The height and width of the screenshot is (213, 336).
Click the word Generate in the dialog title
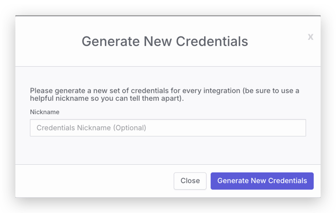tap(111, 41)
